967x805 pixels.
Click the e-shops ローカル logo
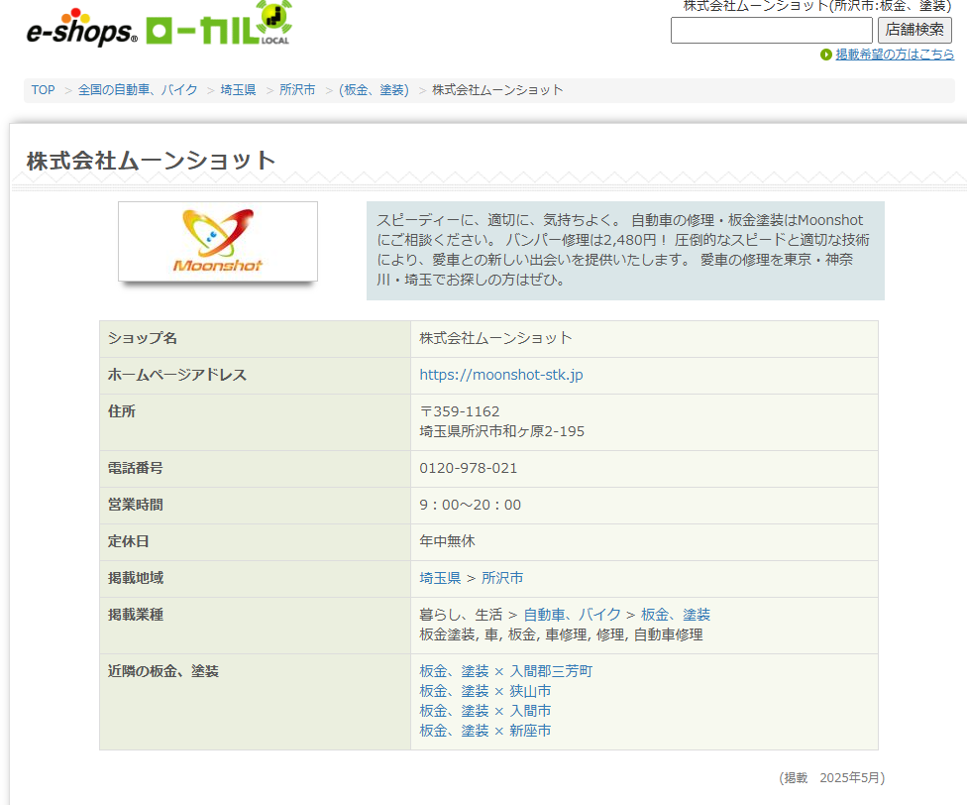[x=159, y=25]
